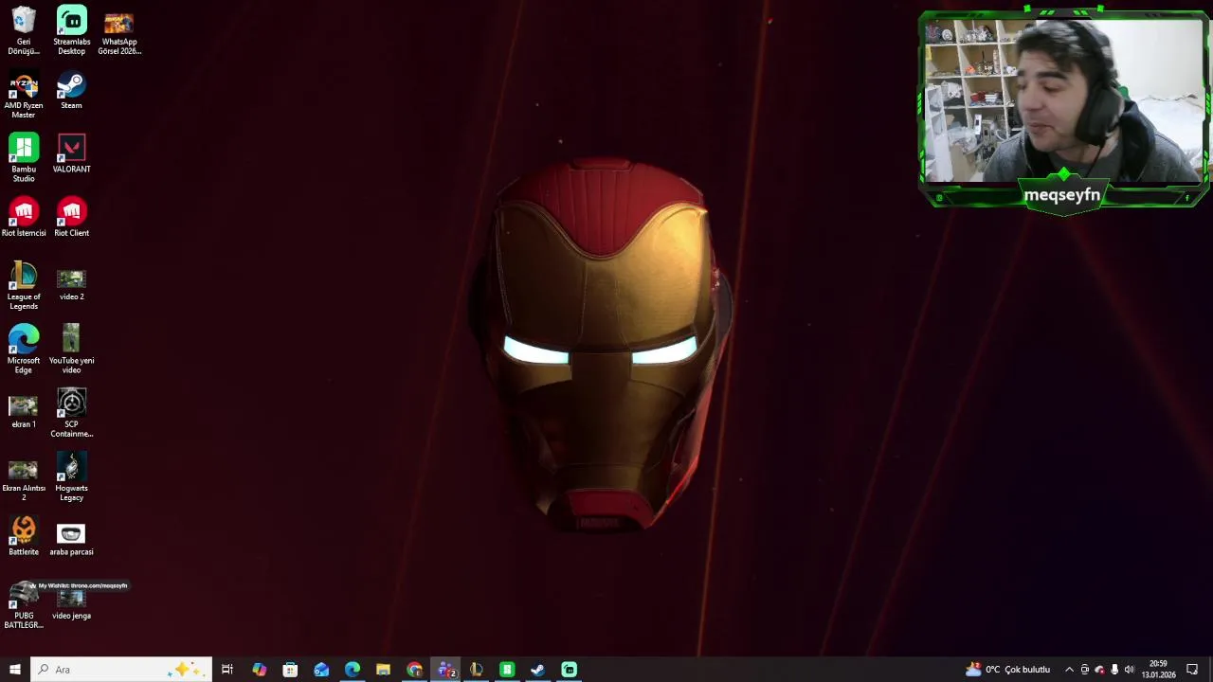Launch Copilot from the taskbar
1213x682 pixels.
point(259,670)
